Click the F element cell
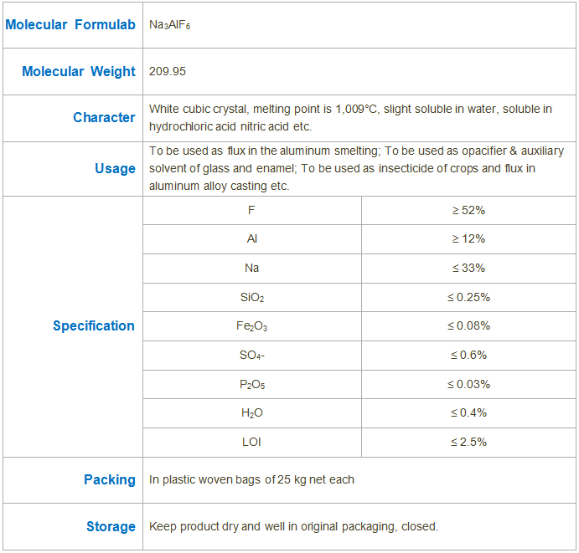The height and width of the screenshot is (553, 579). coord(252,210)
